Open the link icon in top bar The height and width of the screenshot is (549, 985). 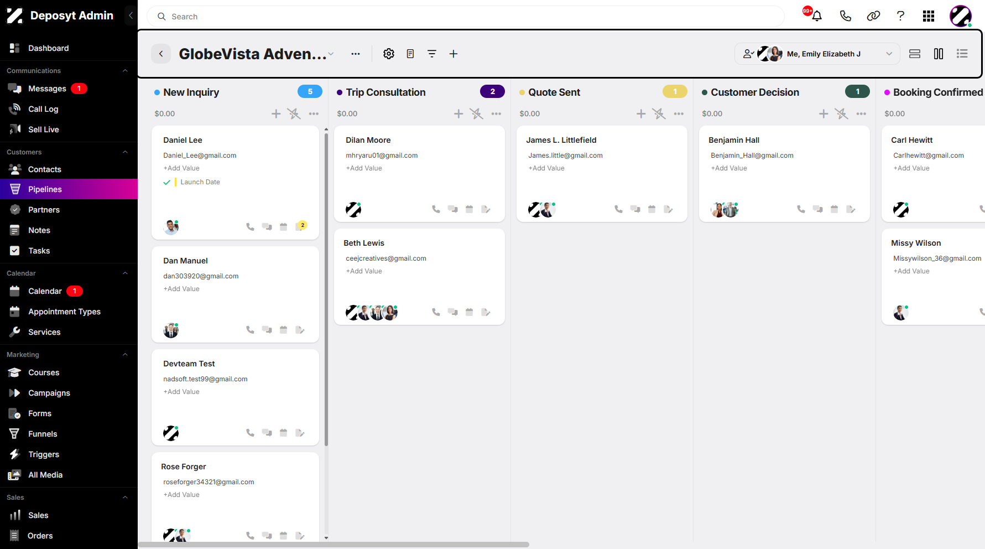[873, 16]
